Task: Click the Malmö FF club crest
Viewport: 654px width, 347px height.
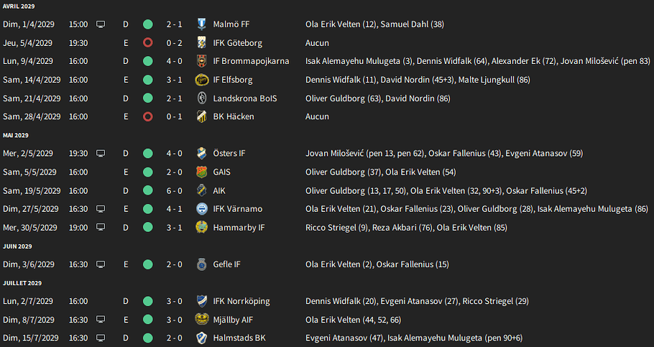Action: point(201,24)
